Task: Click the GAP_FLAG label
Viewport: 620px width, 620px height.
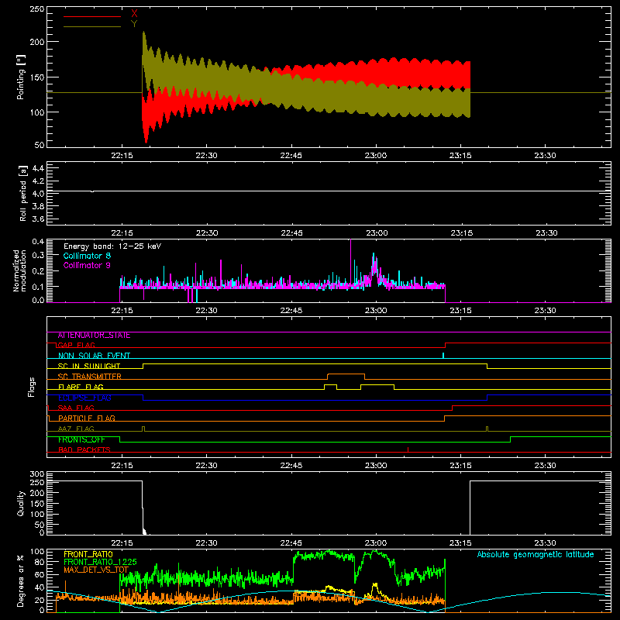Action: (x=76, y=345)
